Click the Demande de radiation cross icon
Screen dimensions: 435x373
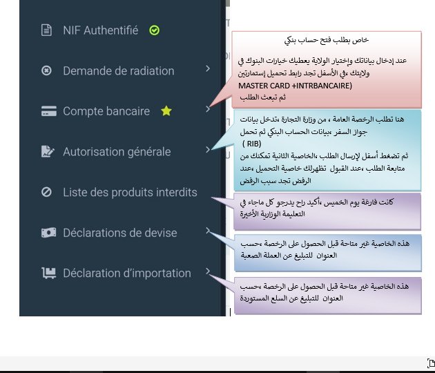click(x=46, y=70)
